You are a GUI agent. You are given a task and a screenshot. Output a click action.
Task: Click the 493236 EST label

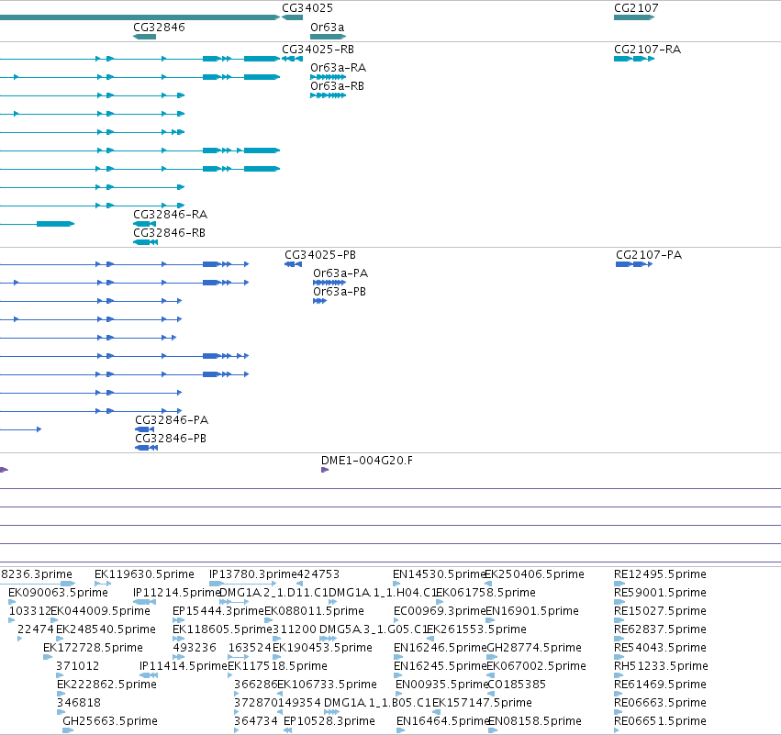click(195, 648)
